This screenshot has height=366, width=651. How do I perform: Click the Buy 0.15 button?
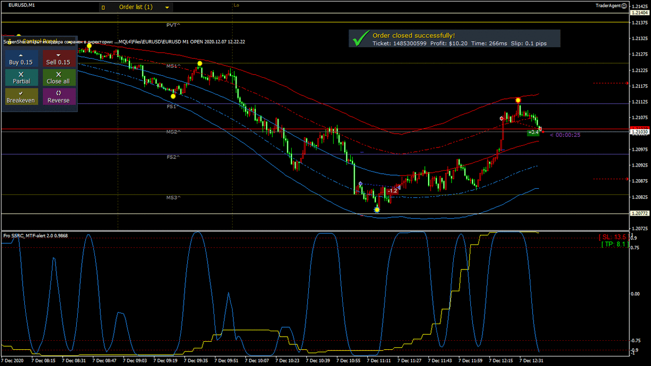tap(21, 59)
